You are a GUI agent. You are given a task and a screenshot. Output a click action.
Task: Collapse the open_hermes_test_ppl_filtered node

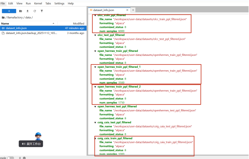[95, 106]
